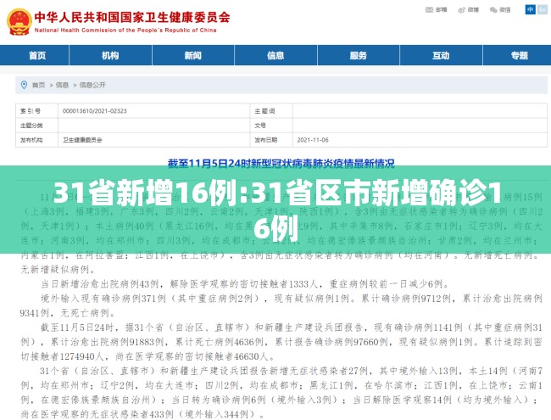Image resolution: width=551 pixels, height=420 pixels.
Task: Click the 文号 label cell
Action: tap(271, 126)
